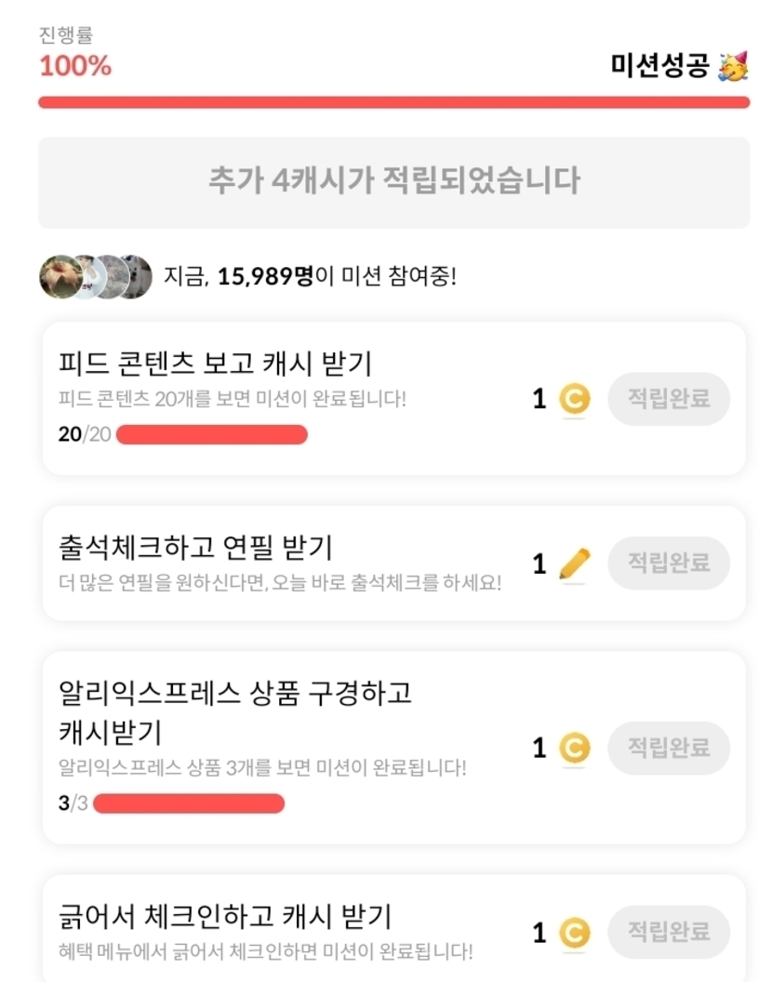Tap the coin icon for 알리익스프레스 mission
Image resolution: width=772 pixels, height=982 pixels.
(574, 748)
